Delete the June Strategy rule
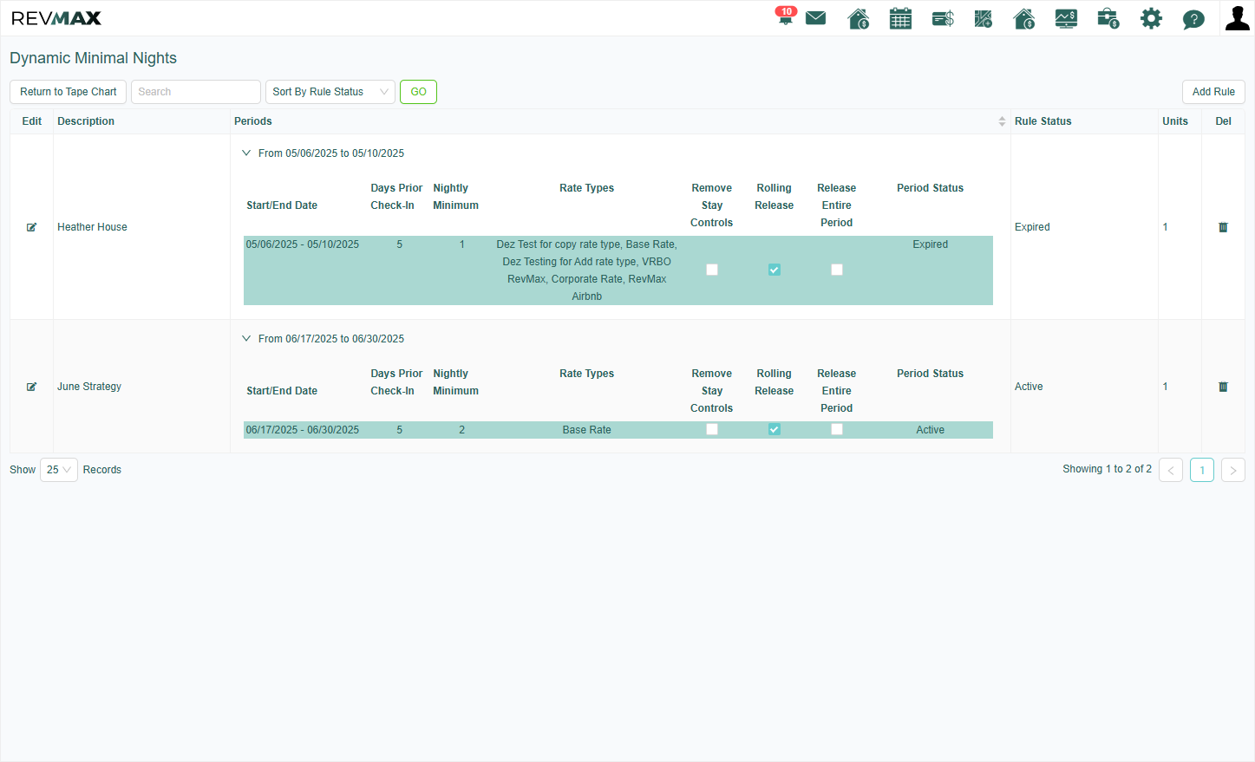 (1223, 387)
